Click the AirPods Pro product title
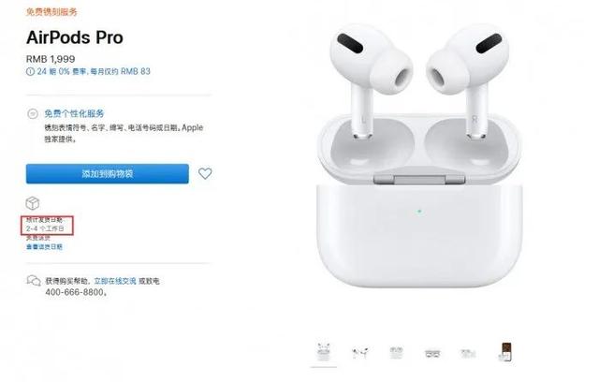The image size is (599, 382). pyautogui.click(x=75, y=37)
